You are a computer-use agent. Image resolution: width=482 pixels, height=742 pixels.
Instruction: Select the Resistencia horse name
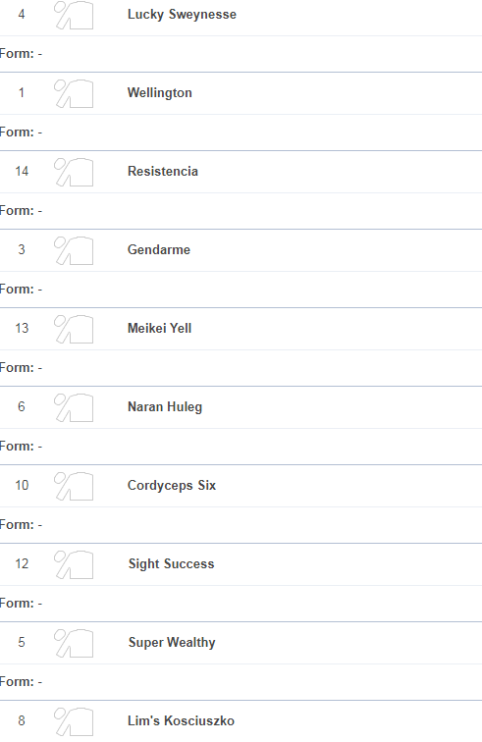[163, 172]
